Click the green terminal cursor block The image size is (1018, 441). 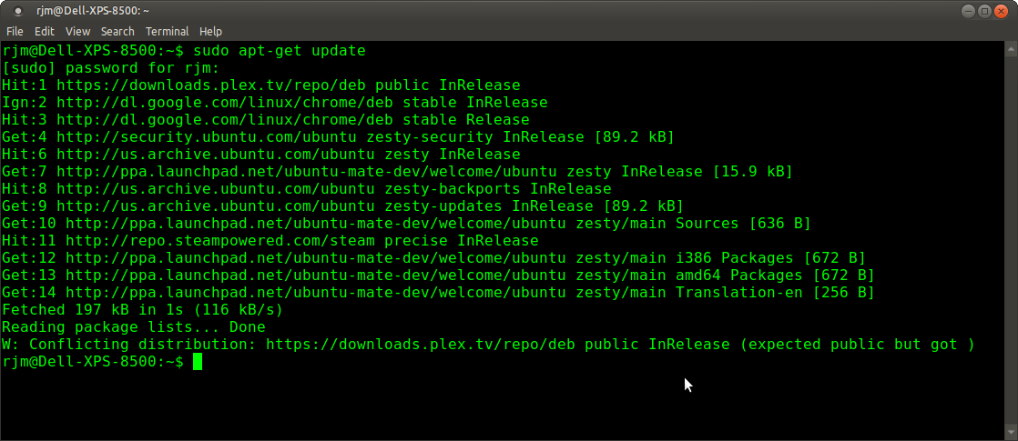(x=198, y=362)
